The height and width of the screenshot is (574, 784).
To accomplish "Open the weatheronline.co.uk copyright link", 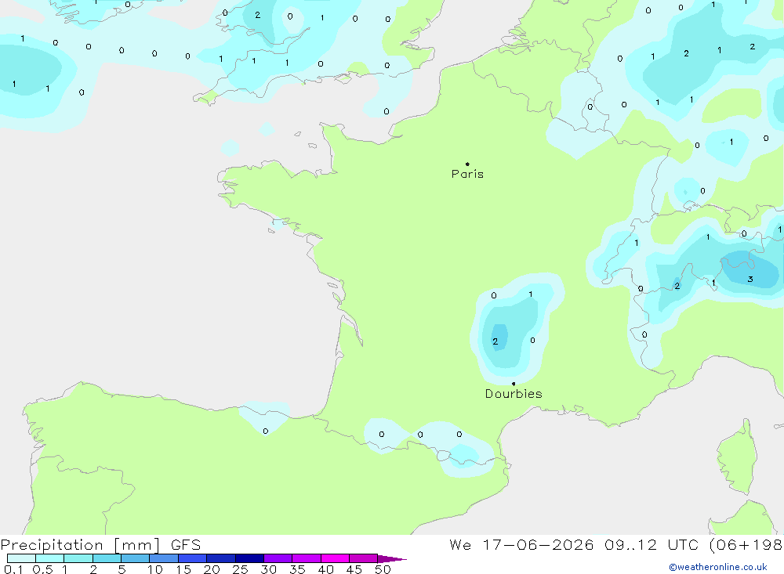I will pyautogui.click(x=718, y=567).
